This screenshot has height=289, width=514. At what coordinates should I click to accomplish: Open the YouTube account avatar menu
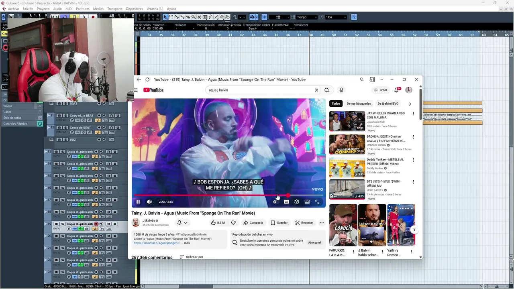[x=409, y=90]
